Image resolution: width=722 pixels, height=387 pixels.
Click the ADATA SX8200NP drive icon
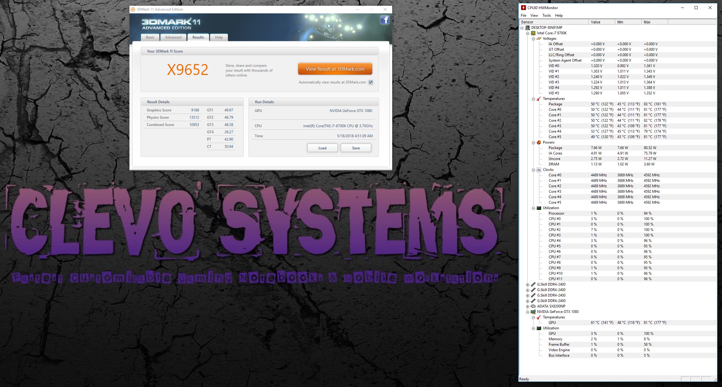[x=533, y=306]
